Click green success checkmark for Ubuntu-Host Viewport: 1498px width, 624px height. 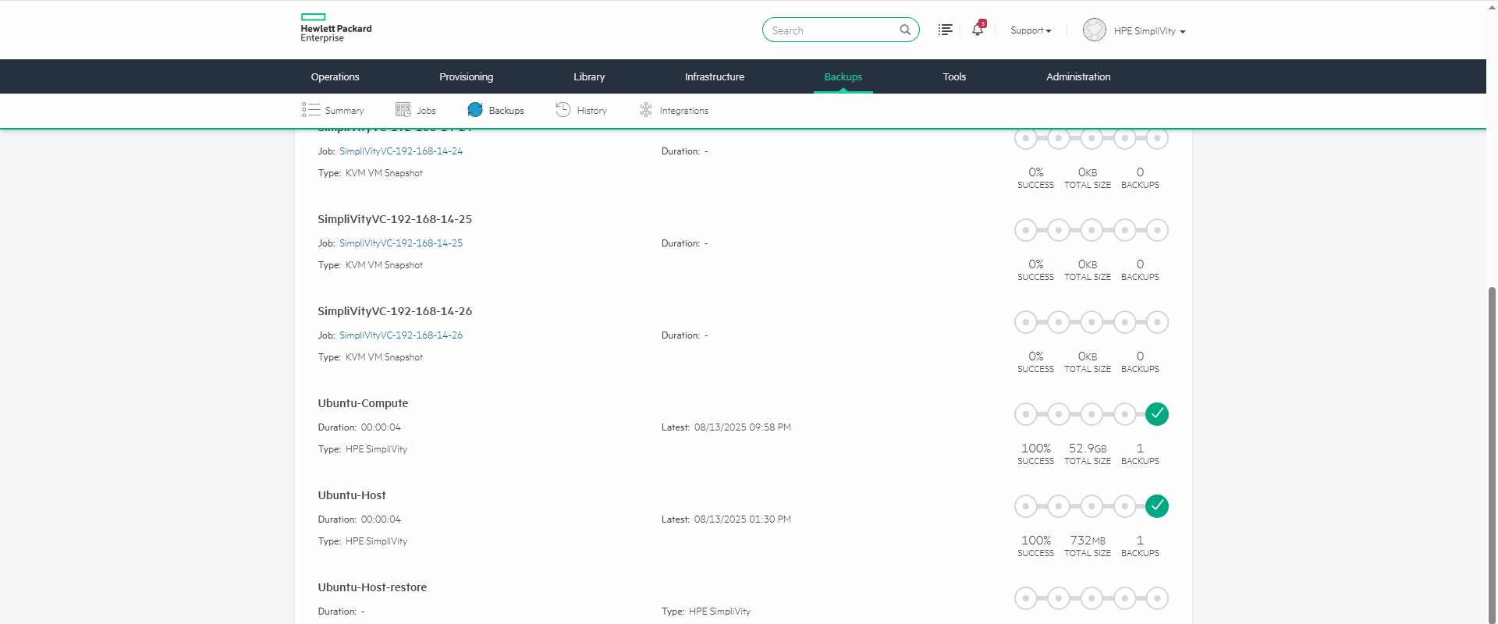(1156, 506)
